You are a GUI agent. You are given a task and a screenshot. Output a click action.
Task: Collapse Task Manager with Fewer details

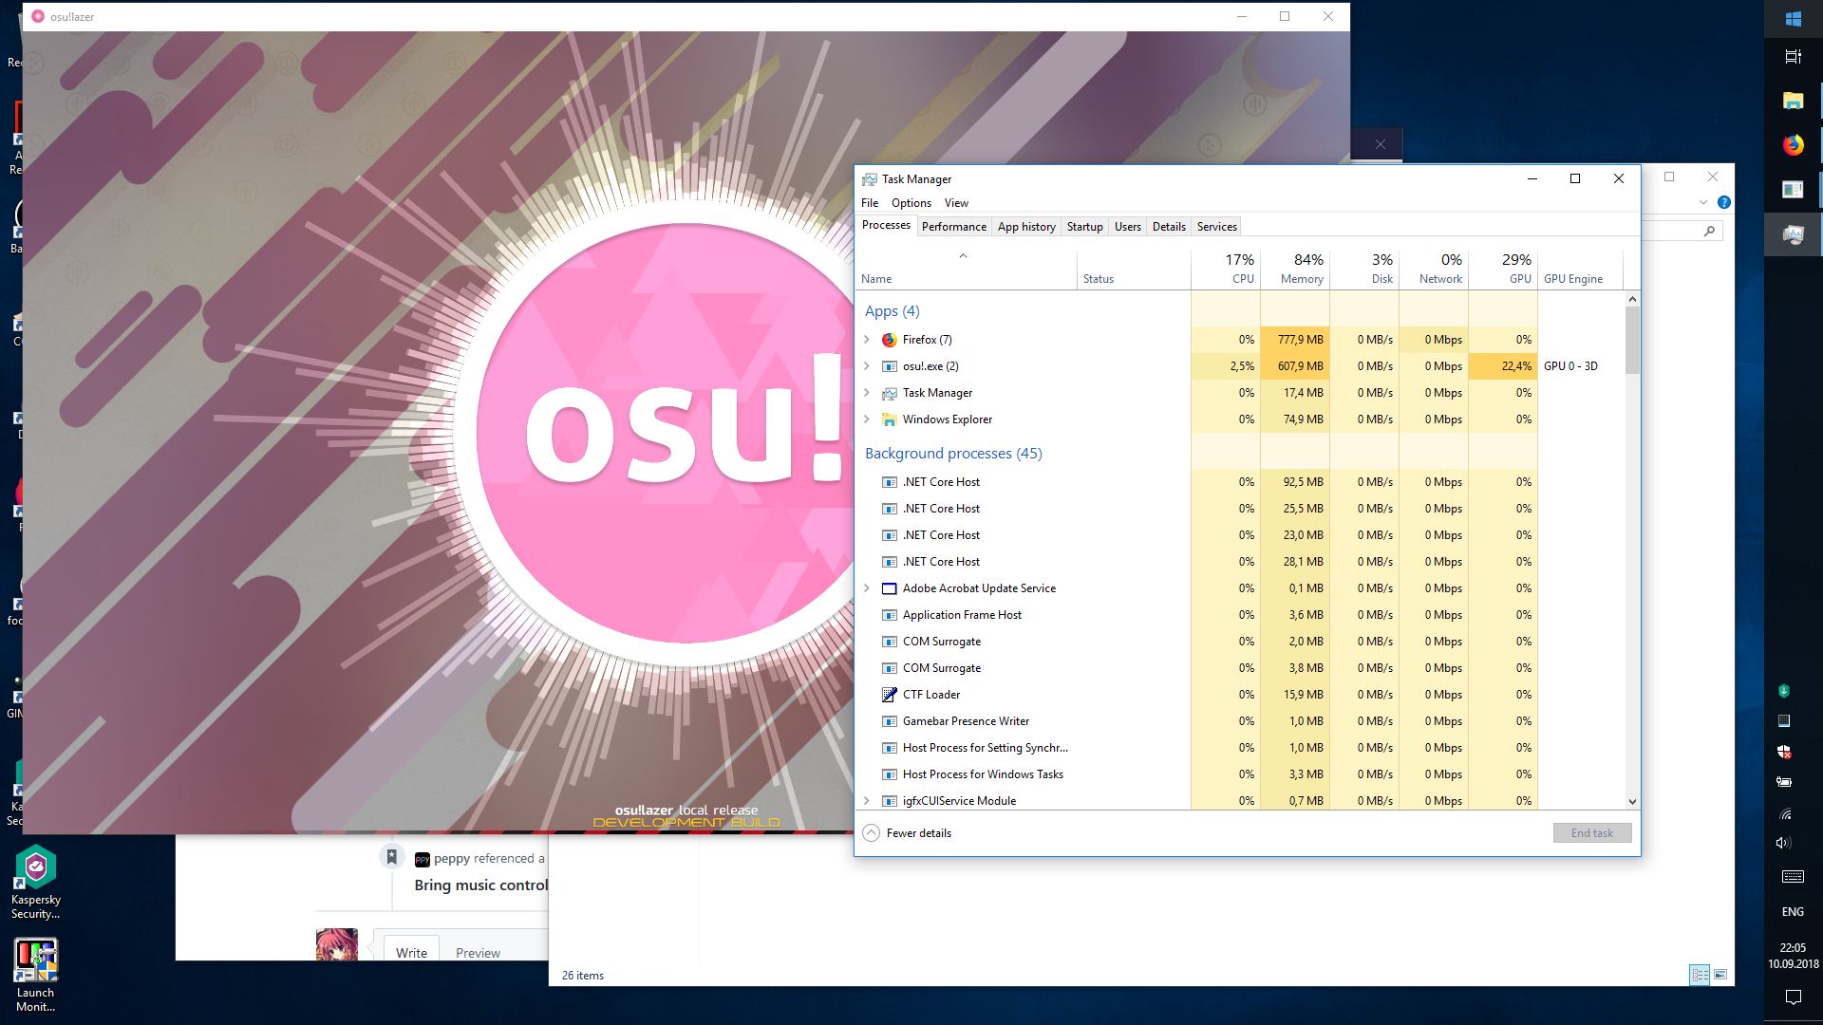tap(907, 833)
